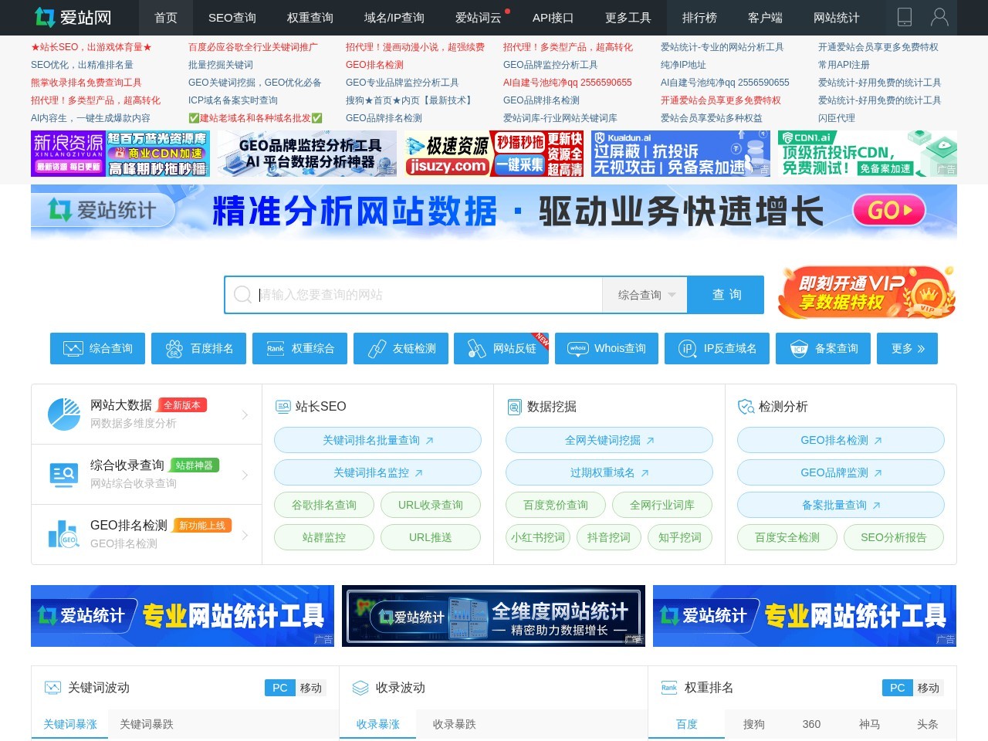This screenshot has height=741, width=988.
Task: Click the 网站大数据 pie chart icon
Action: [64, 414]
